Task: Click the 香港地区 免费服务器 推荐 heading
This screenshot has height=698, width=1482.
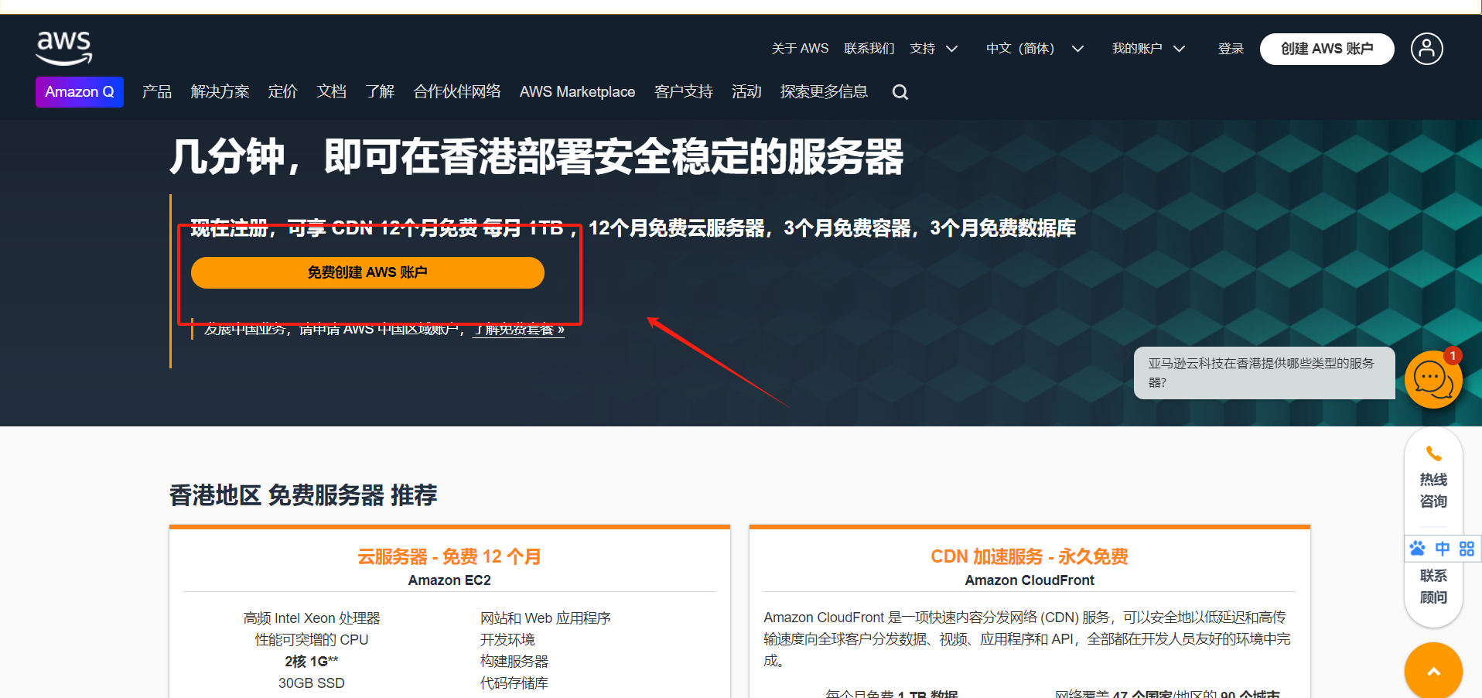Action: [303, 495]
